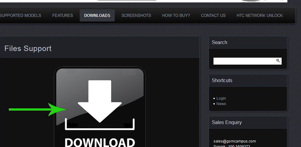Open HTC Network Unlock page
The image size is (301, 147).
260,15
